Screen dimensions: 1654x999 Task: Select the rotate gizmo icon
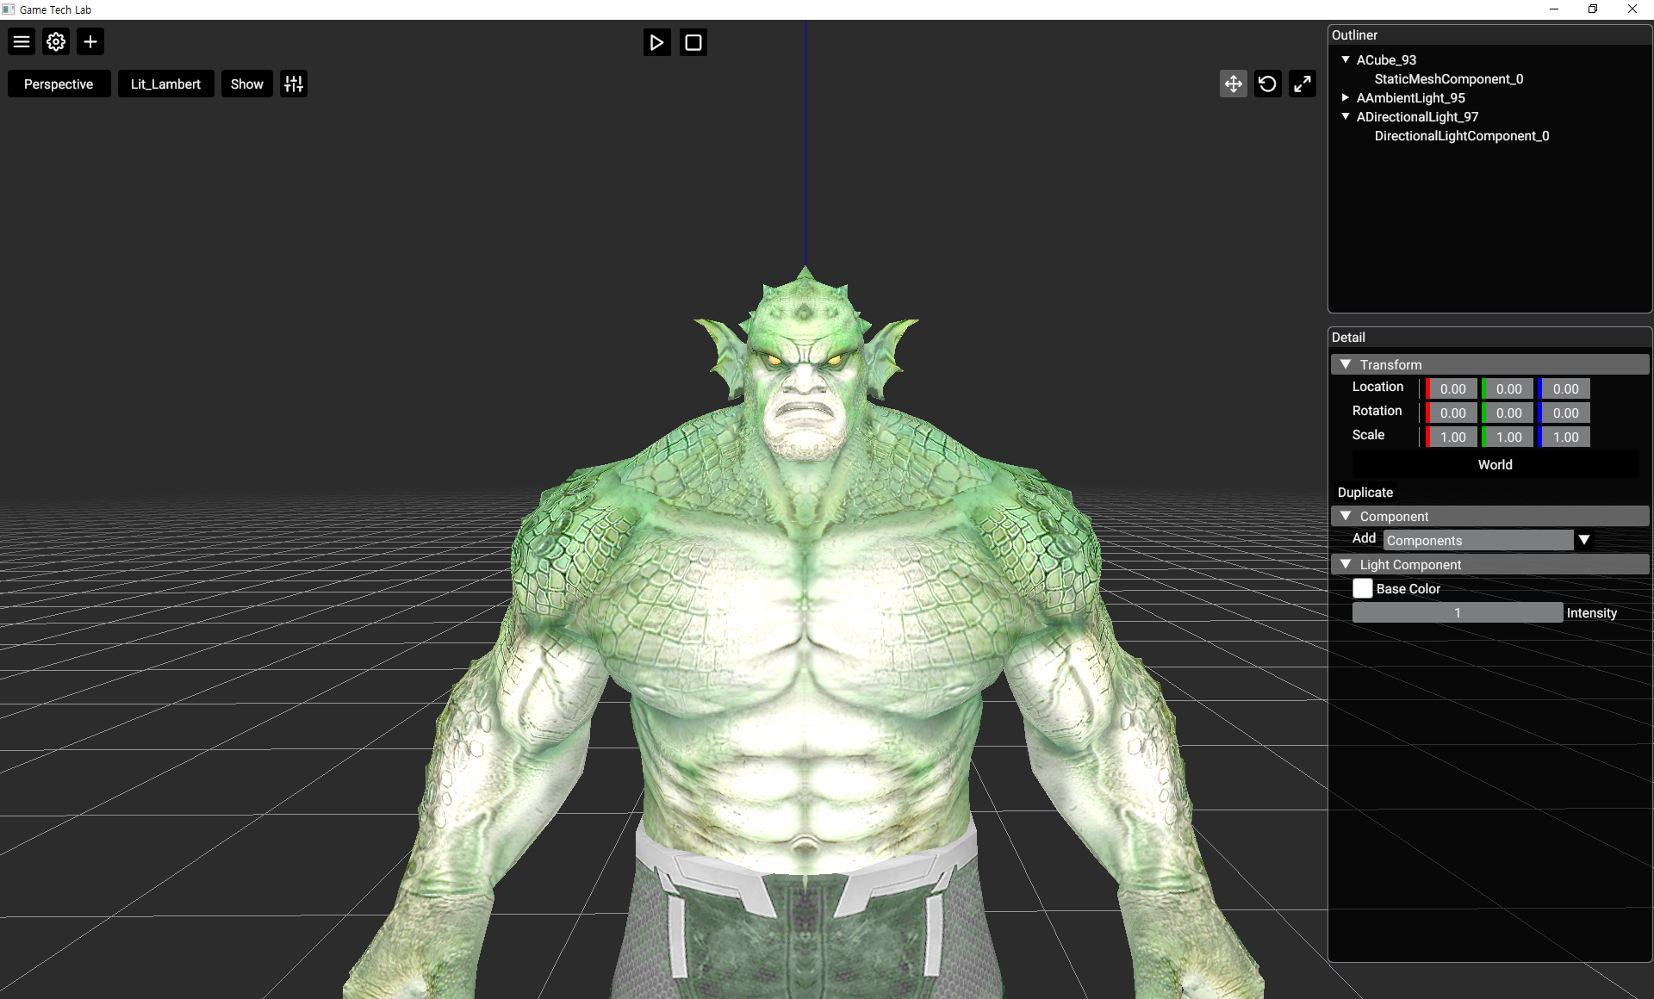(1267, 84)
